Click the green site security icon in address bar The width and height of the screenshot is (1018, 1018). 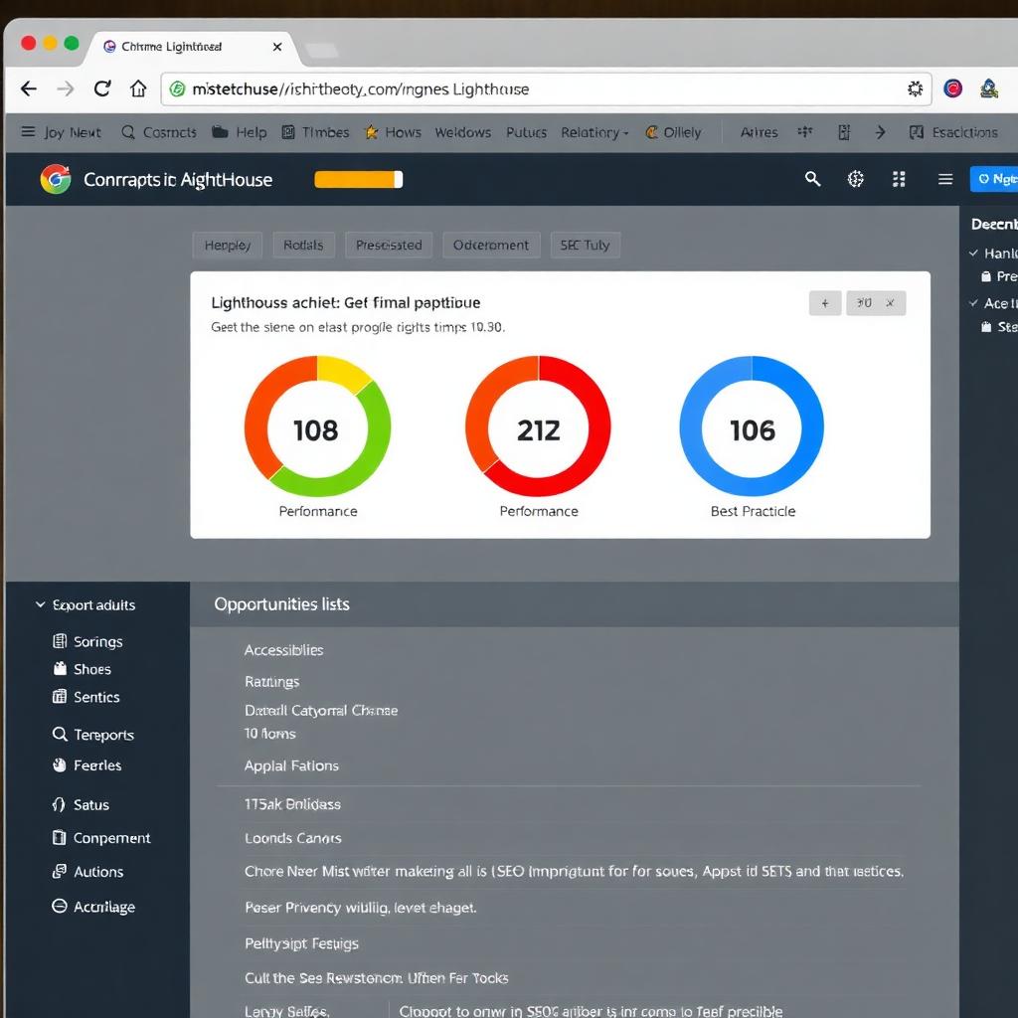tap(177, 88)
